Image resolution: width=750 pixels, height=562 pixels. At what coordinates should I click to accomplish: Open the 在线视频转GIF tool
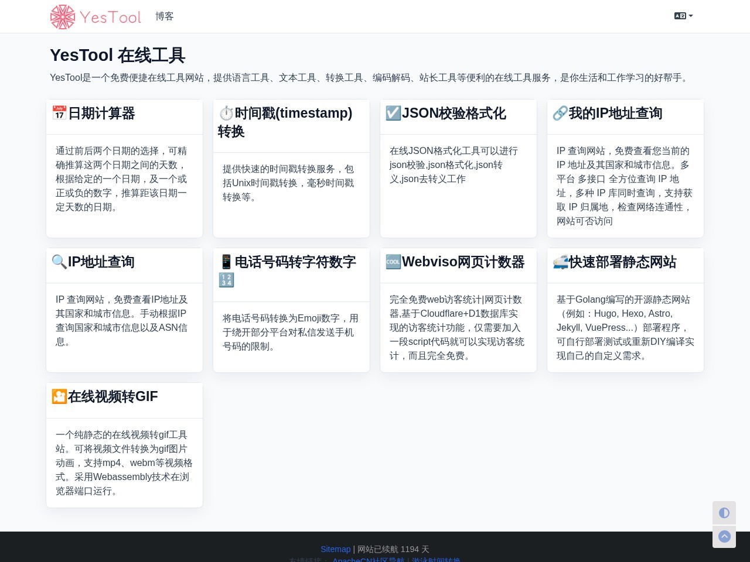pos(112,396)
